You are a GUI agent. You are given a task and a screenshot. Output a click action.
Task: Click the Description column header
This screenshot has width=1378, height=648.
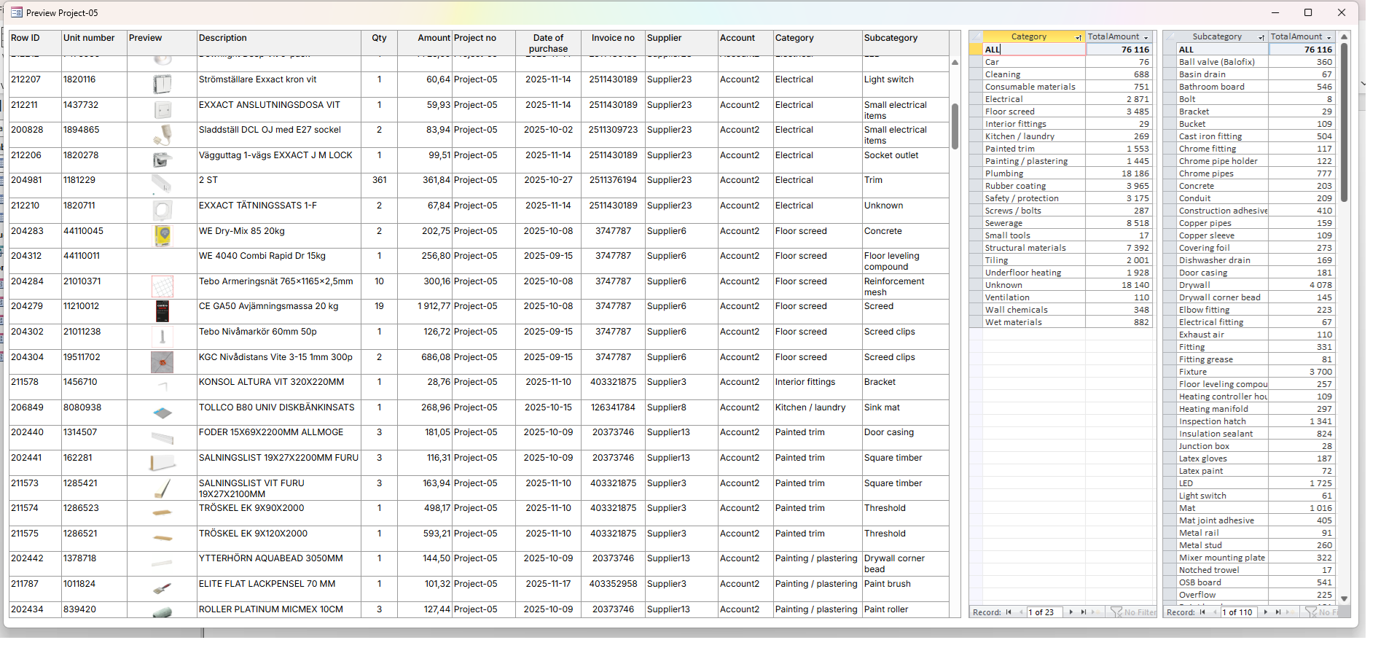coord(279,43)
